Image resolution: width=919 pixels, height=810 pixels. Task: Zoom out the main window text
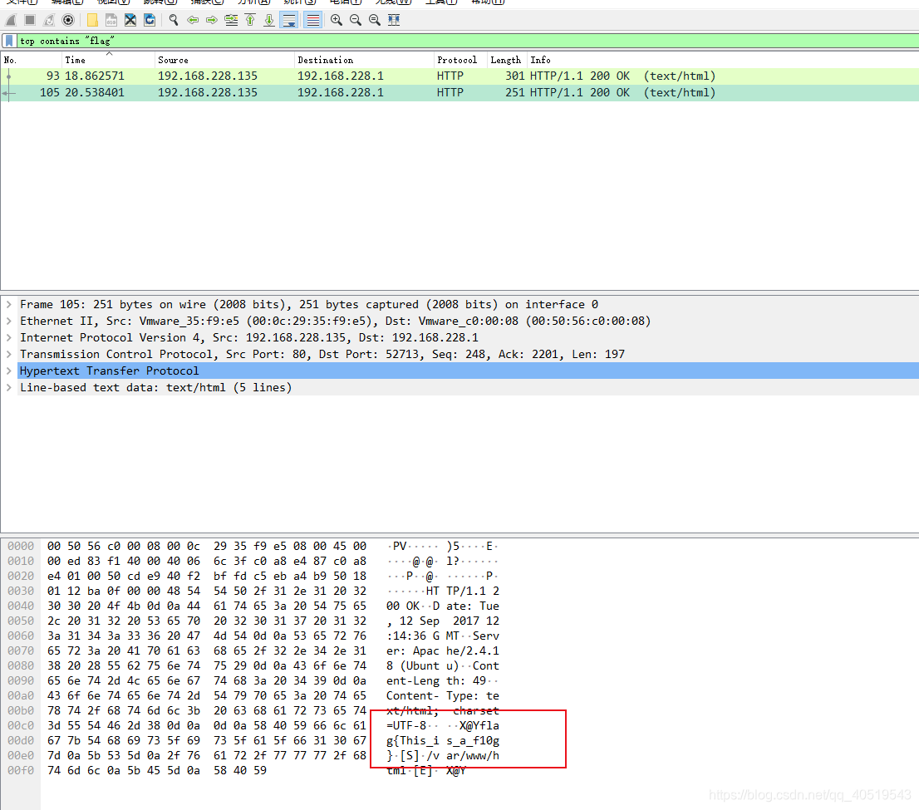[x=355, y=21]
